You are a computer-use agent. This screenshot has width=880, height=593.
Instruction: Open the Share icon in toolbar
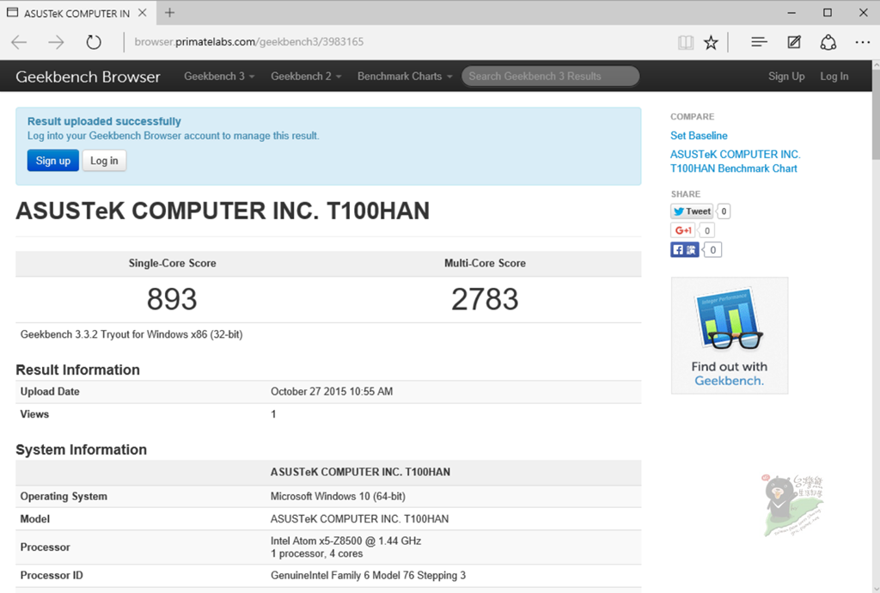coord(828,42)
